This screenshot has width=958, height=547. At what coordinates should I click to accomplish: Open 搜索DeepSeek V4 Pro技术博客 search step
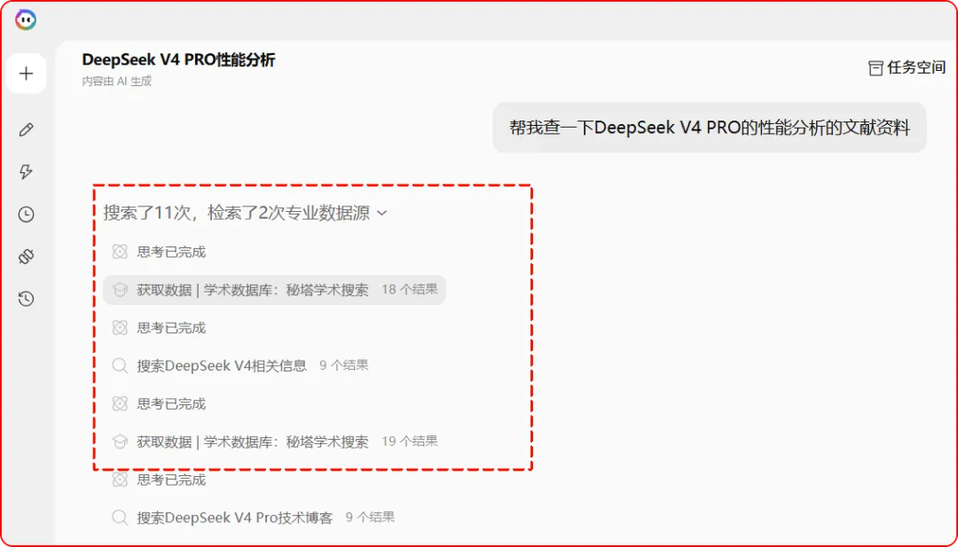point(253,518)
